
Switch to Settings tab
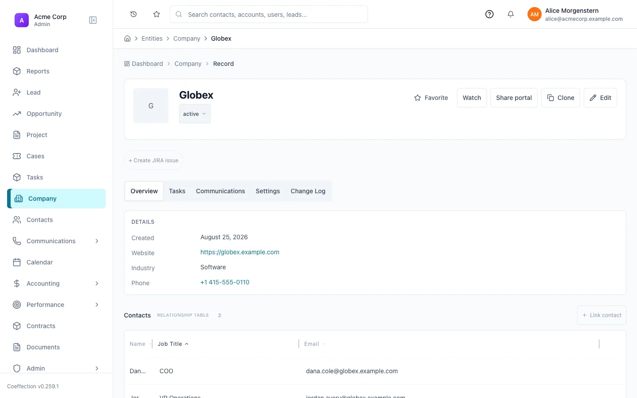268,191
